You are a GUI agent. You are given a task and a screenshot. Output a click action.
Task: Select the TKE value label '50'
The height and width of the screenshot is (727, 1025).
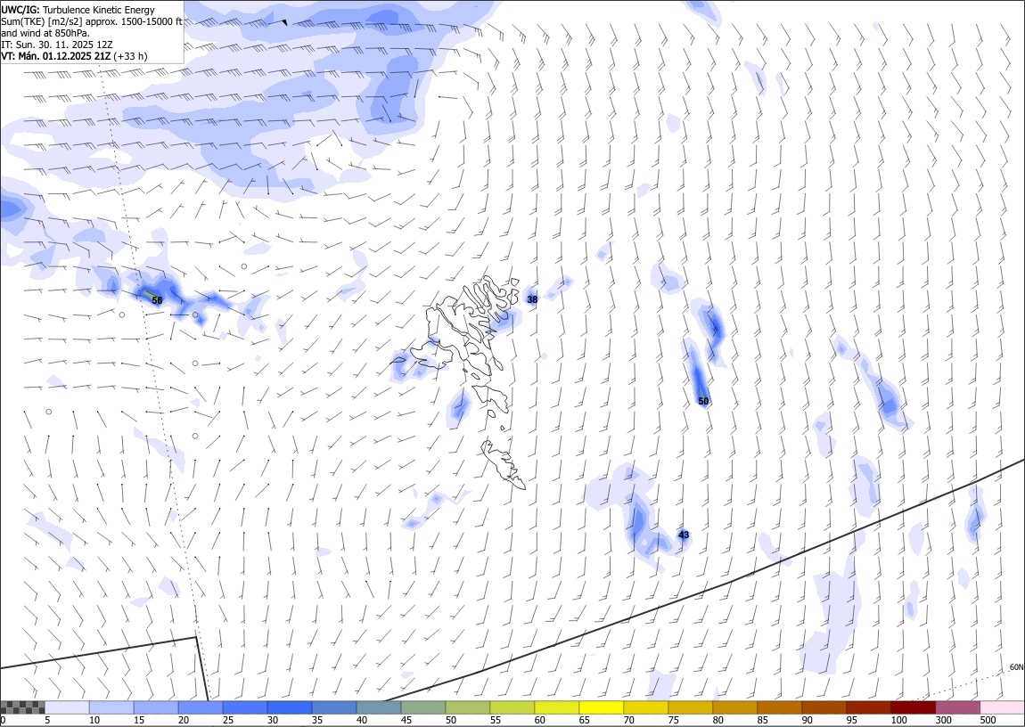703,401
